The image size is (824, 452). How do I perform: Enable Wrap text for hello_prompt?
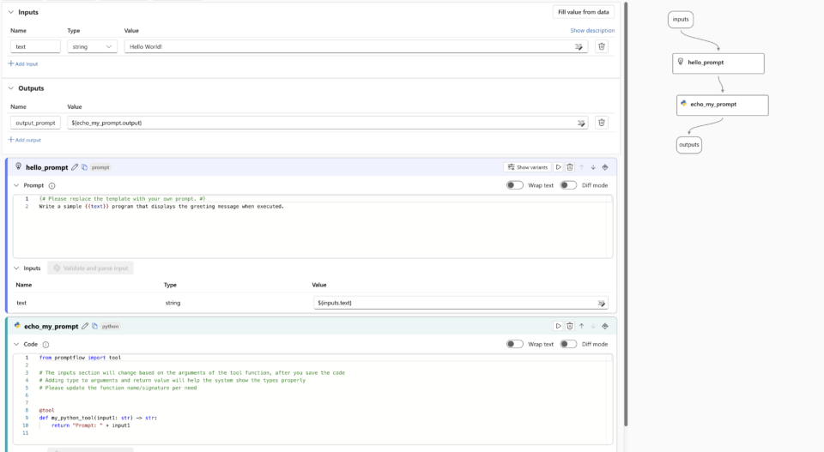[514, 185]
